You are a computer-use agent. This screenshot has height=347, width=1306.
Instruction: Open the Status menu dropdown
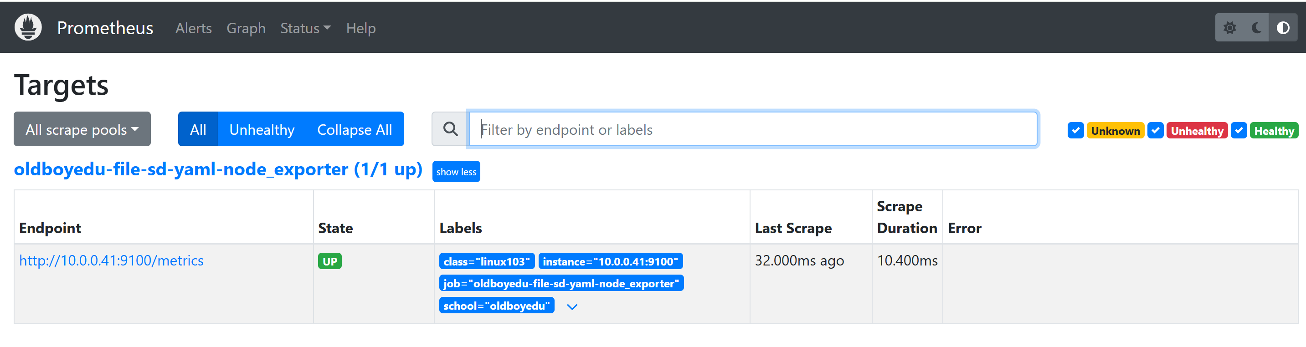[305, 28]
